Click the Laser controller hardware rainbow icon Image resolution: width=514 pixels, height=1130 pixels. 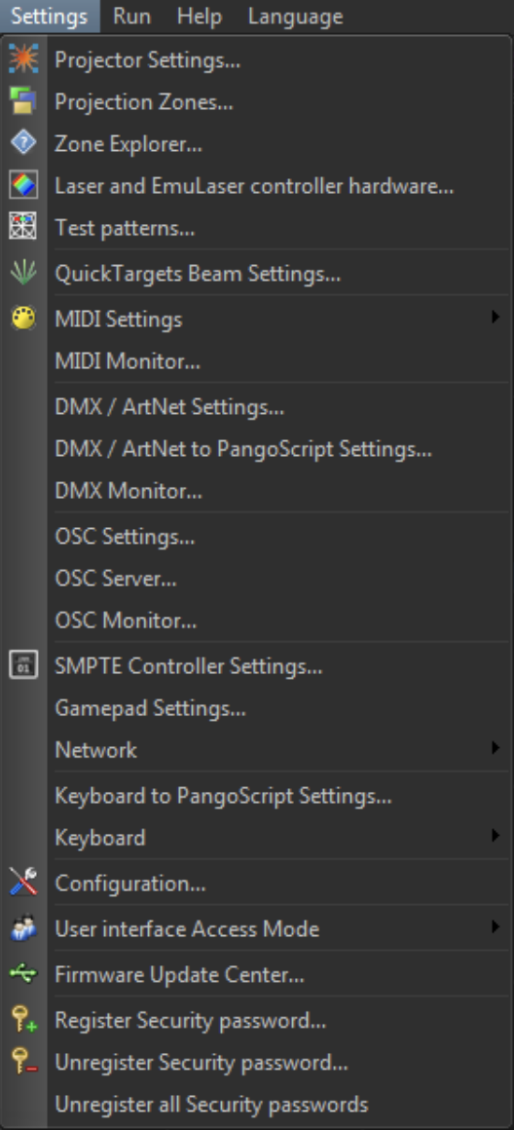(x=23, y=186)
